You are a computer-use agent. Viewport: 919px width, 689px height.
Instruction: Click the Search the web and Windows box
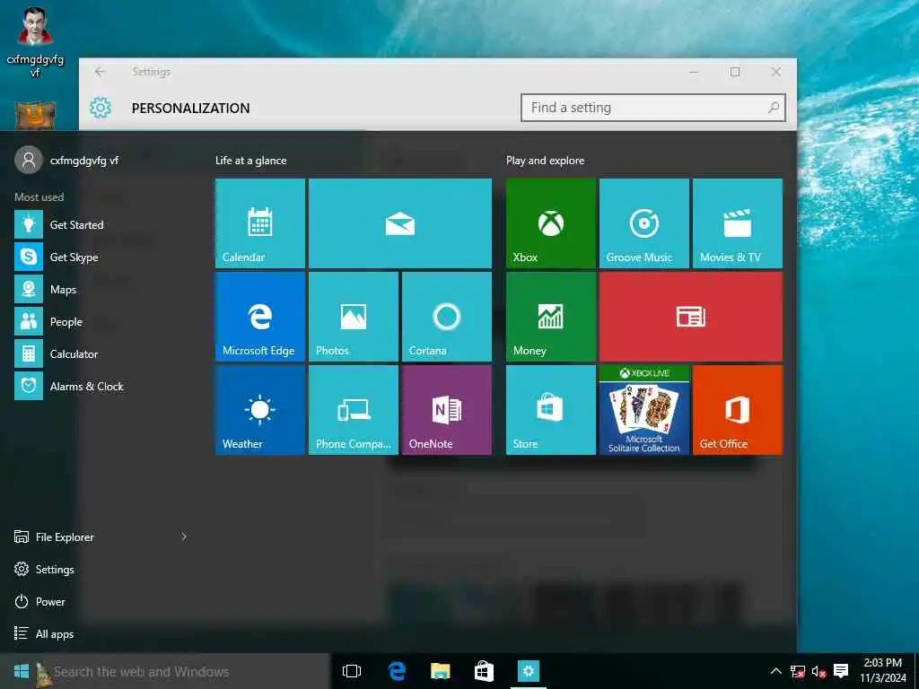183,671
